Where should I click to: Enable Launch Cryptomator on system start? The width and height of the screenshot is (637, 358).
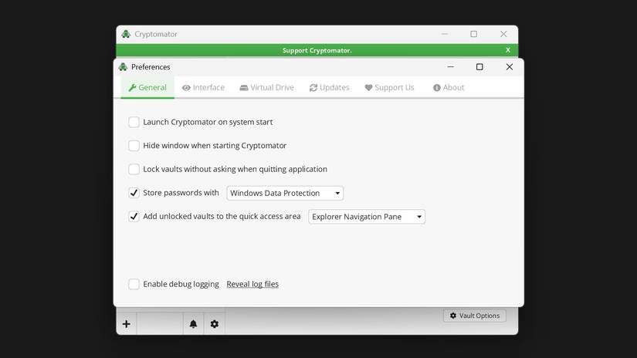tap(134, 122)
